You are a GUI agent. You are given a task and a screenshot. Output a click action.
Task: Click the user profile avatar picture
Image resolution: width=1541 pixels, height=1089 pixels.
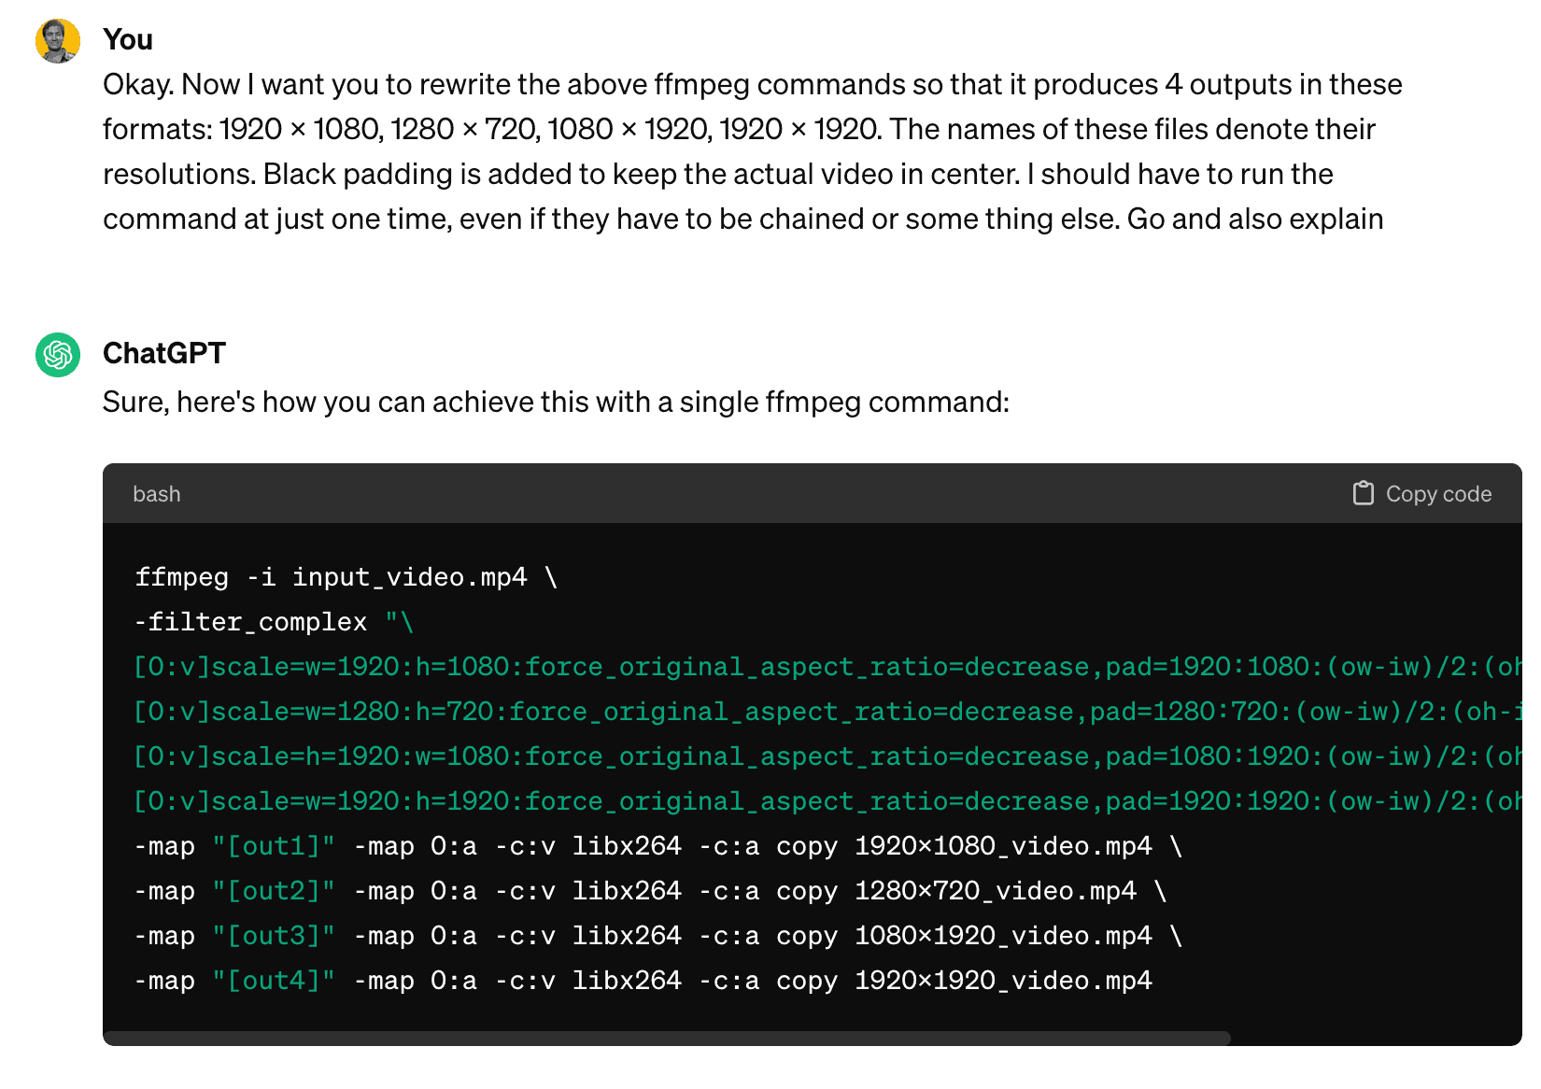coord(57,40)
